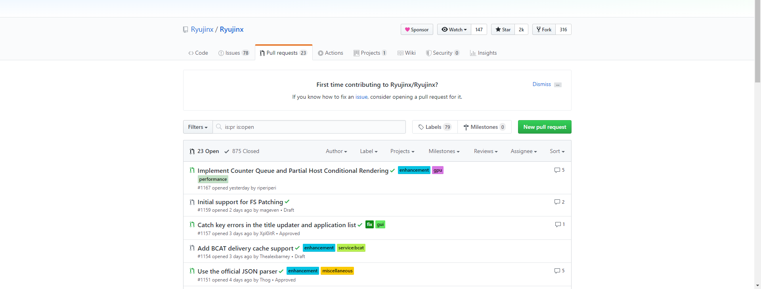Open the Issues tab
The height and width of the screenshot is (289, 761).
(x=234, y=53)
